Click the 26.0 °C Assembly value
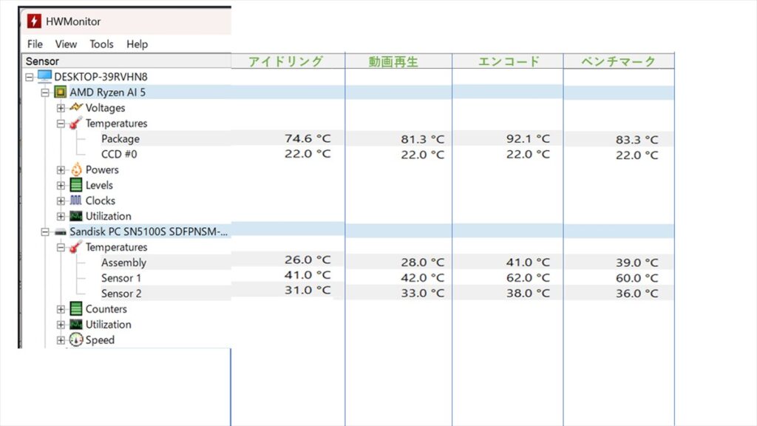 point(308,260)
